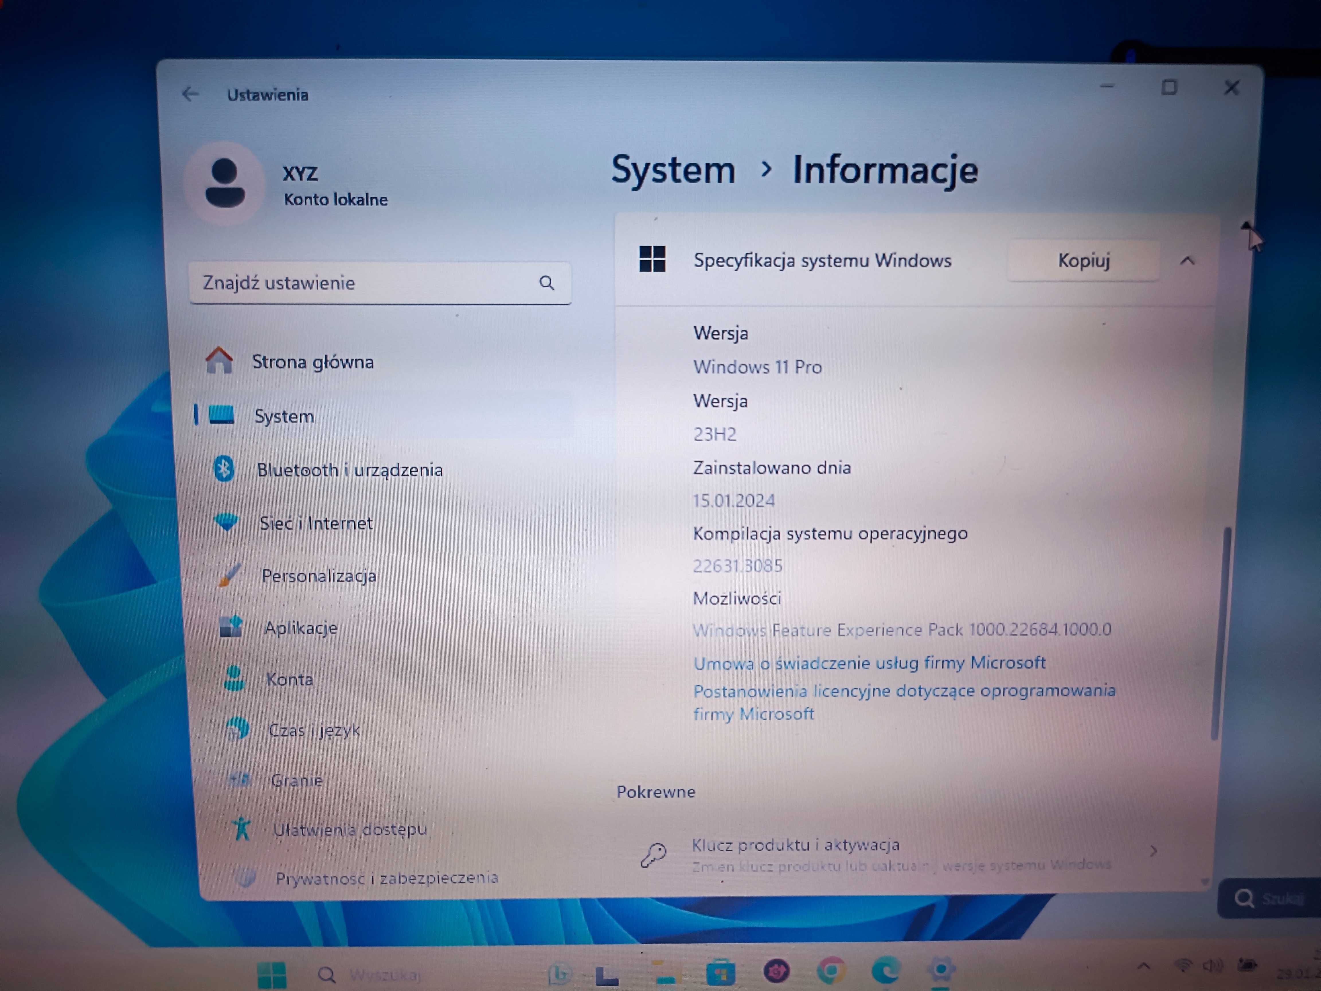
Task: Collapse Specyfikacja systemu Windows section
Action: pos(1187,261)
